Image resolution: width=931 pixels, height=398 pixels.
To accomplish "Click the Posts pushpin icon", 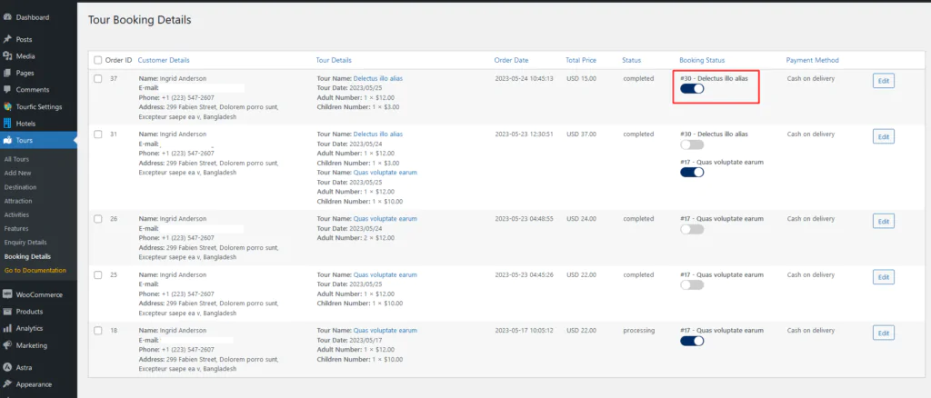I will [7, 39].
